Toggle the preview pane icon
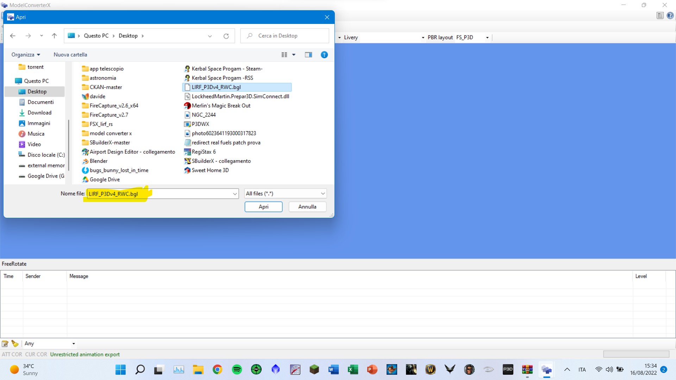This screenshot has height=380, width=676. coord(308,55)
